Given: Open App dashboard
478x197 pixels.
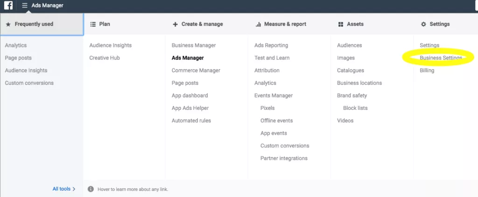Looking at the screenshot, I should pos(190,95).
